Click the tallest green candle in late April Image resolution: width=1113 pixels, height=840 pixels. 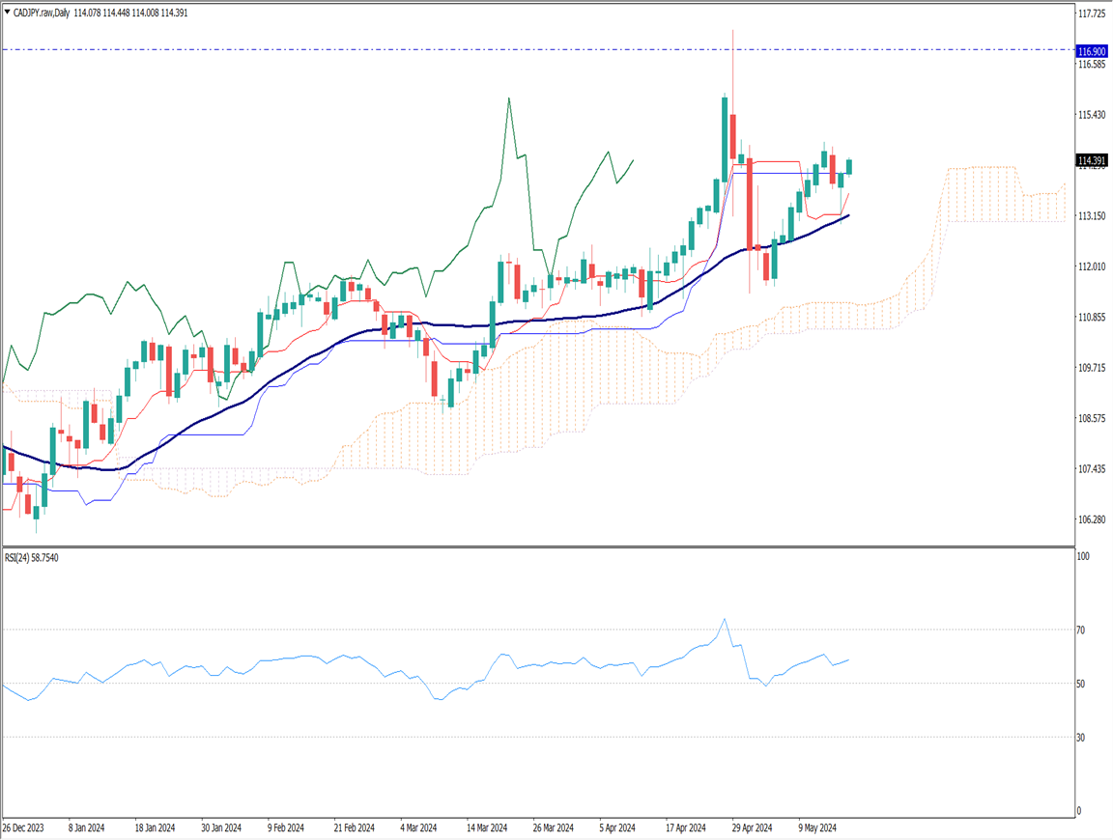click(x=724, y=137)
